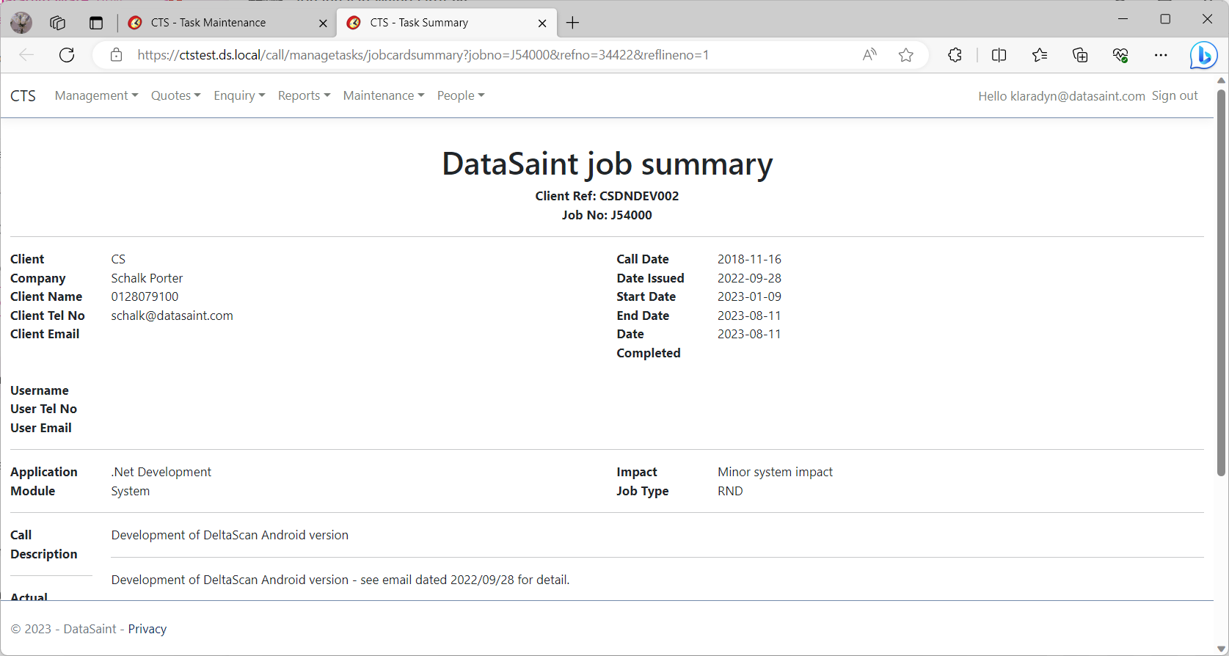The width and height of the screenshot is (1229, 656).
Task: Open Browser essentials heart icon
Action: [1120, 55]
